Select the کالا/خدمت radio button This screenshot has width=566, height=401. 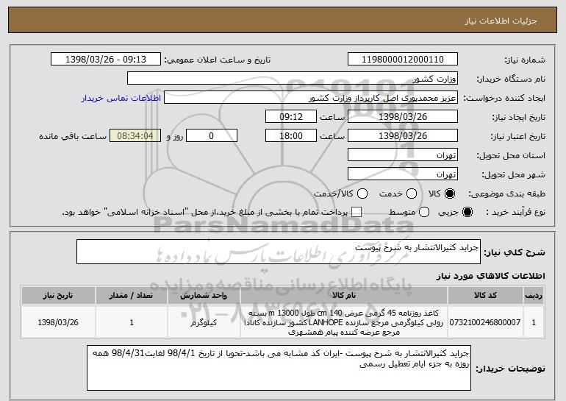[x=362, y=194]
